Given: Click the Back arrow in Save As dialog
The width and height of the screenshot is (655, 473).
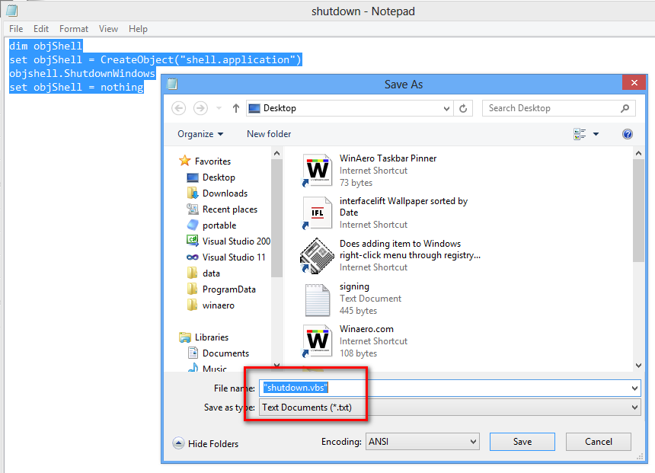Looking at the screenshot, I should click(178, 108).
